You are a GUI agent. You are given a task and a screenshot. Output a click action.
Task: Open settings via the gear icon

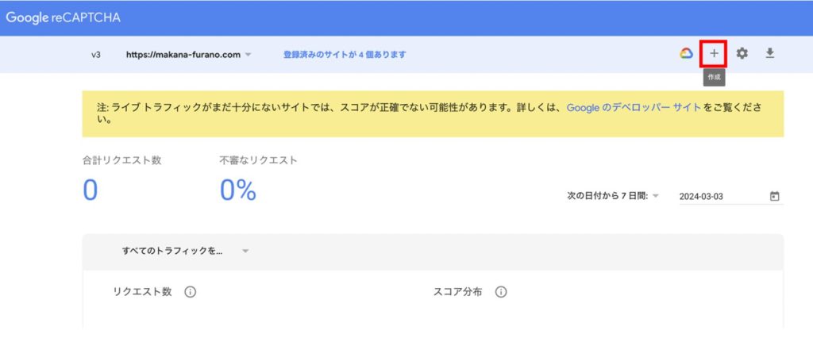click(742, 54)
